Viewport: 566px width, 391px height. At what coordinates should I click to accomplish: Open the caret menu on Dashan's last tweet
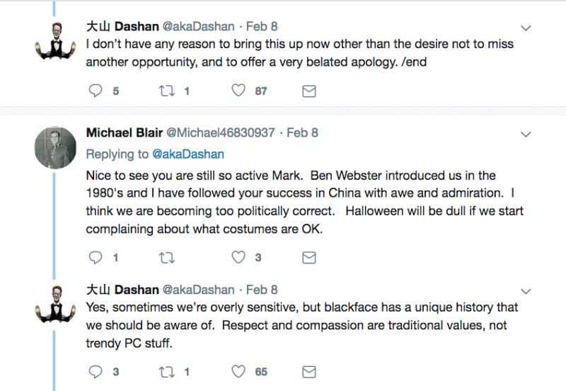526,291
